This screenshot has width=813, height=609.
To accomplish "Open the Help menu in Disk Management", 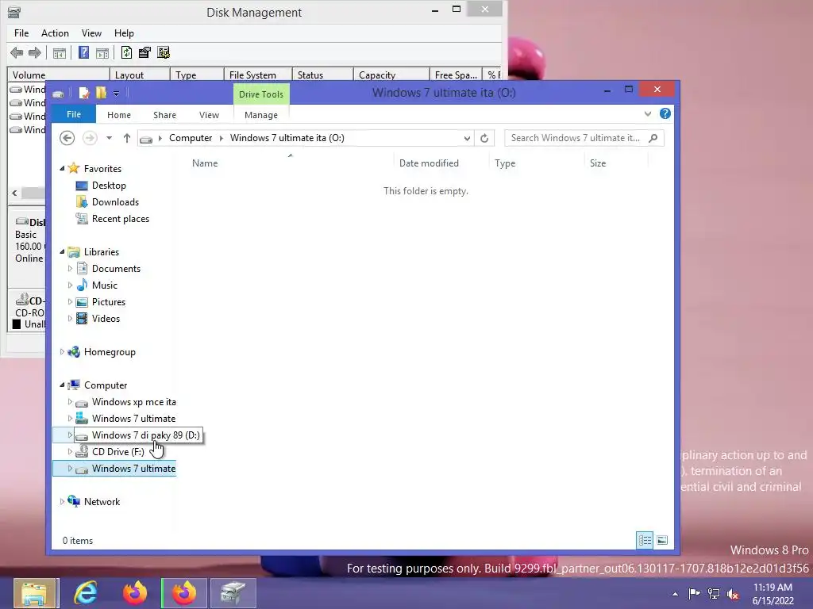I will (124, 33).
